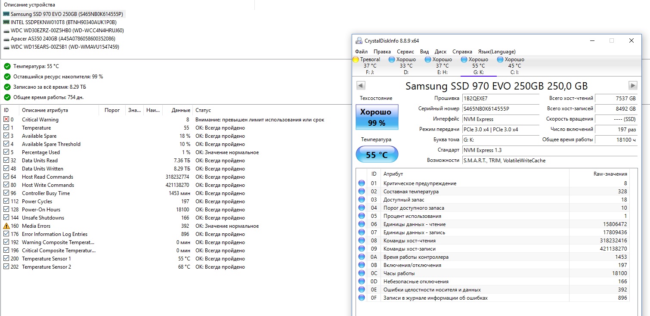Click the Прошивка field showing 1B2QEXE7
The image size is (650, 316).
(501, 98)
